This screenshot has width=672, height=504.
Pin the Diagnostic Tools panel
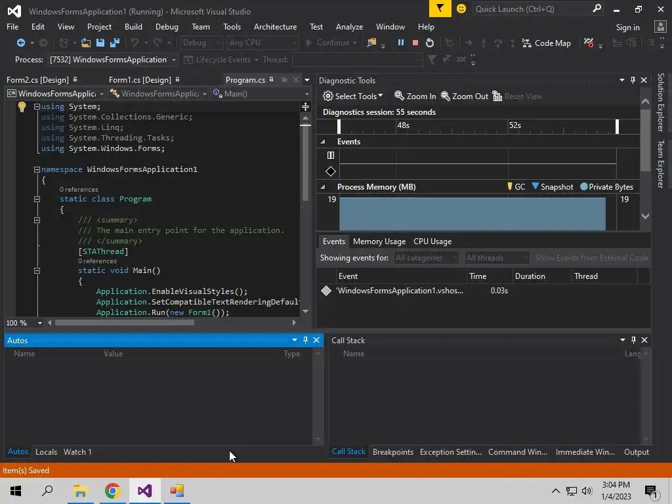coord(633,80)
